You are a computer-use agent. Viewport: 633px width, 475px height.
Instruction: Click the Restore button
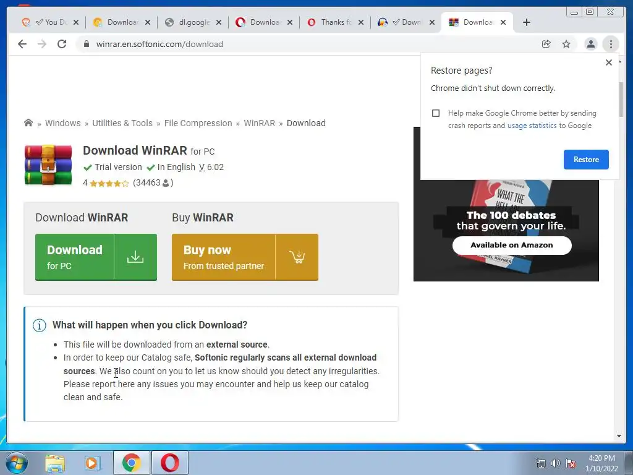tap(586, 159)
